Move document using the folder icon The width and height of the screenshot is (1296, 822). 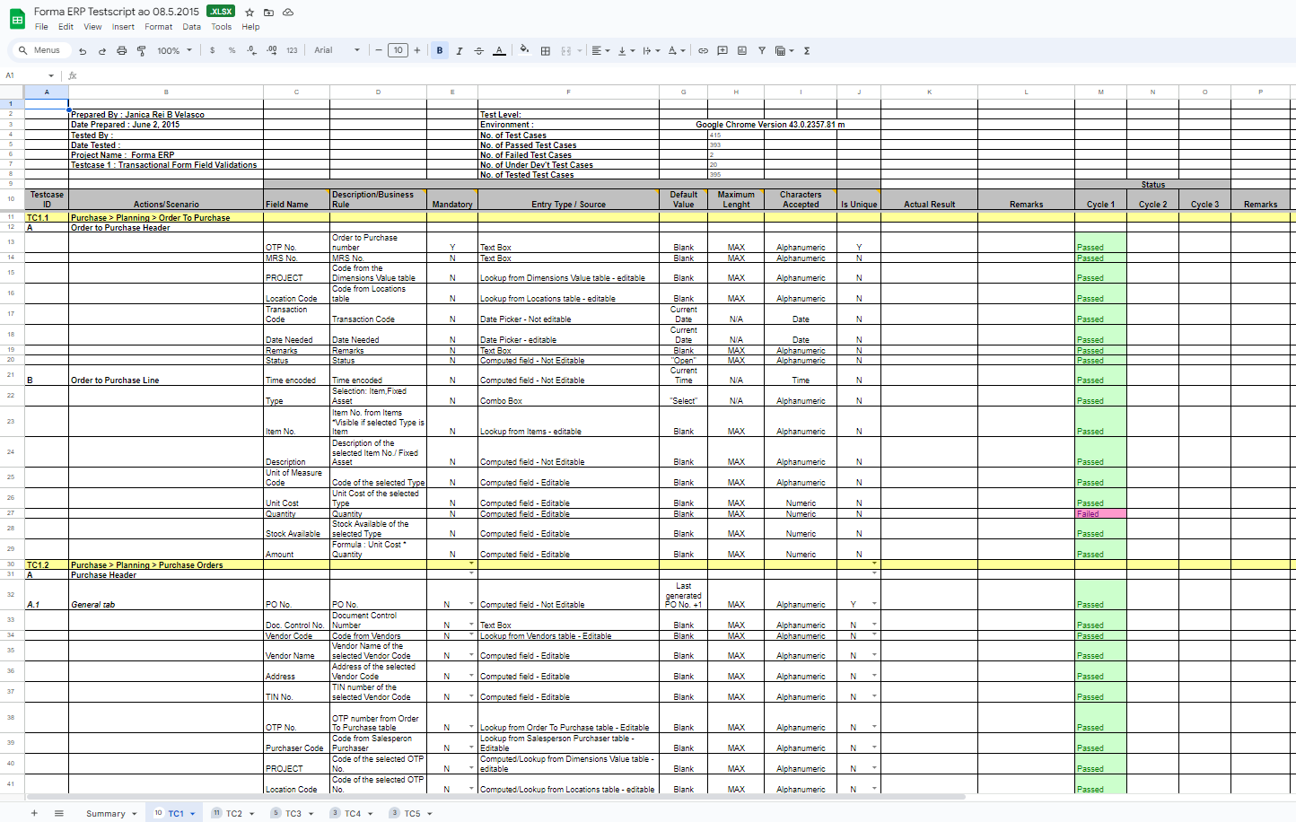click(x=269, y=13)
